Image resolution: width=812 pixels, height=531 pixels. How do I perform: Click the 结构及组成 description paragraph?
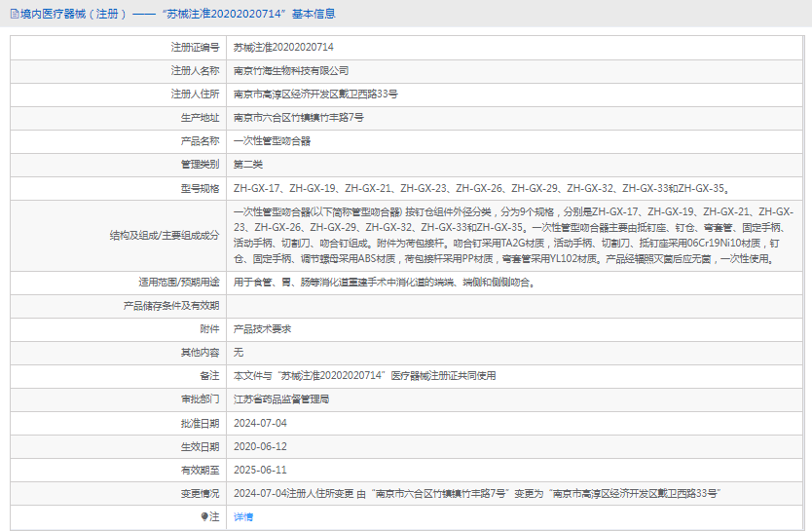[x=514, y=235]
